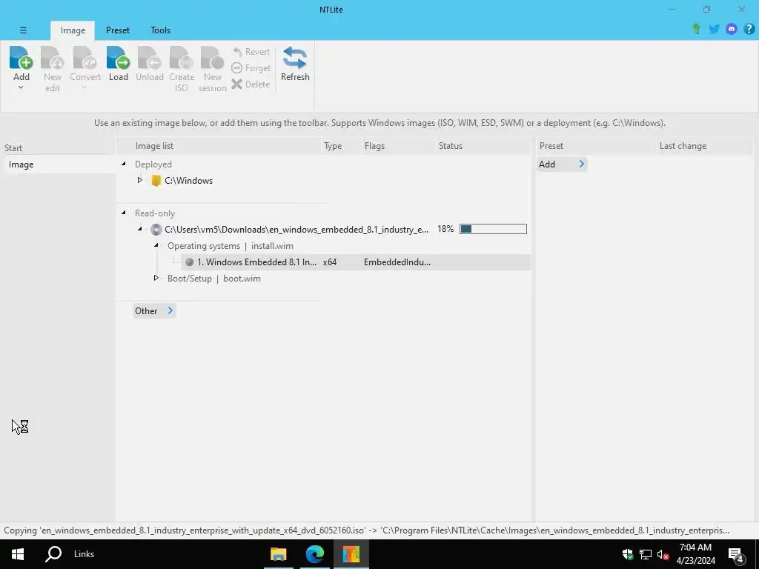Select the Windows Embedded 8.1 row
Screen dimensions: 759x569
coord(356,262)
